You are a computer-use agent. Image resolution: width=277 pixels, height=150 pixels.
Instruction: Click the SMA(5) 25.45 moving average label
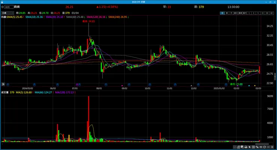coord(15,17)
